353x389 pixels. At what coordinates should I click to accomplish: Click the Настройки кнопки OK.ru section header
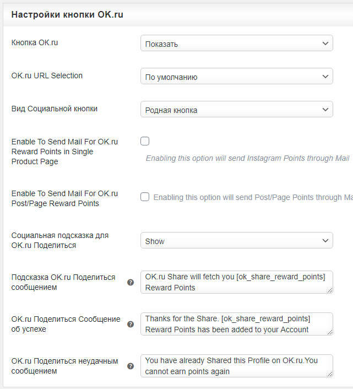67,15
